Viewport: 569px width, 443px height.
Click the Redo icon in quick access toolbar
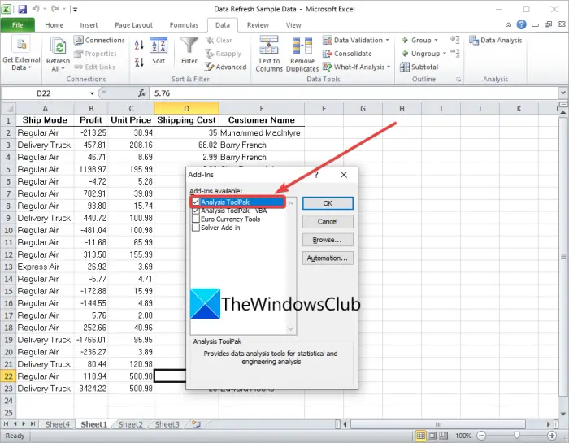54,9
